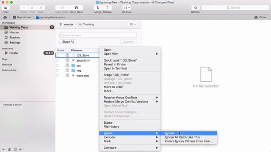Click the Branches section header

tap(8, 49)
